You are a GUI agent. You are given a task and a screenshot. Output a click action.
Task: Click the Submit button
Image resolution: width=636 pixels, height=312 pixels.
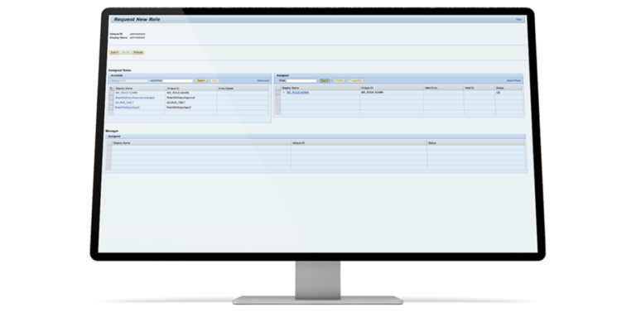point(114,52)
